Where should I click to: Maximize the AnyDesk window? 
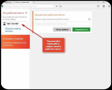(104, 2)
